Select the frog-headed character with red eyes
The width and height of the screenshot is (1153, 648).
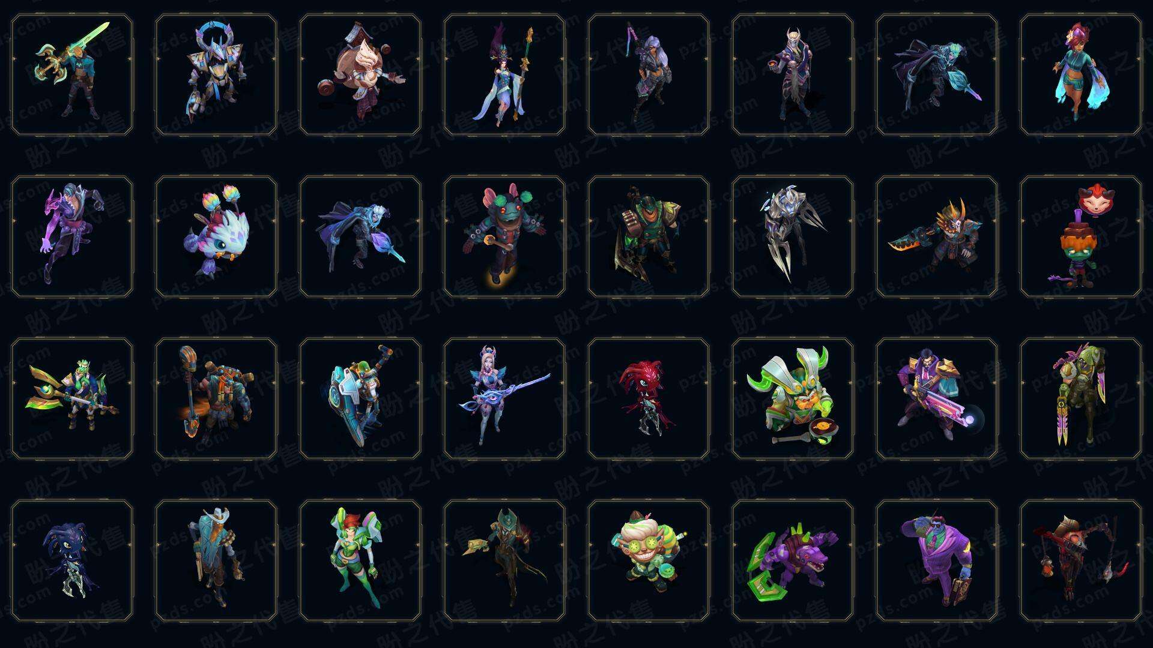pyautogui.click(x=504, y=236)
